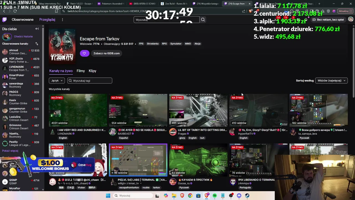Screen dimensions: 355x200
Task: Open Discord from the taskbar
Action: click(239, 196)
